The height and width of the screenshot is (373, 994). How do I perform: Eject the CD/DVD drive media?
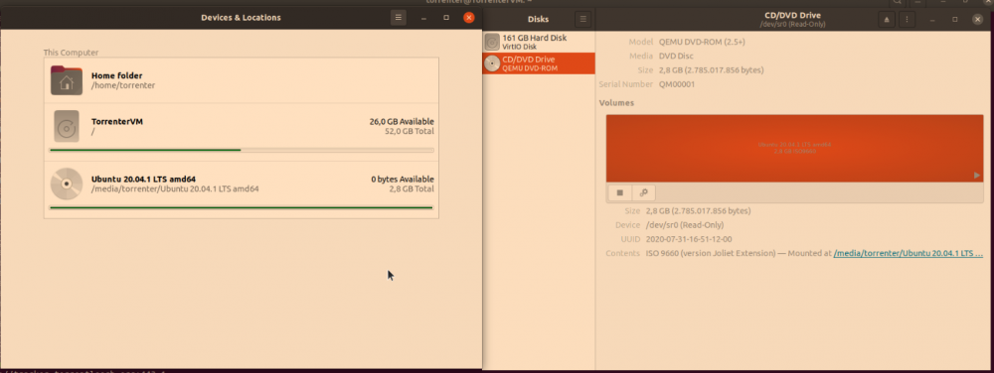pyautogui.click(x=887, y=20)
